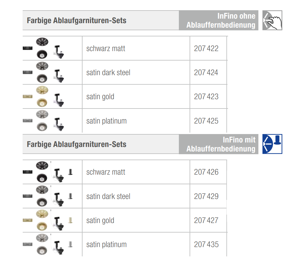
Task: Click the "schwarz matt" label beside 207 426
Action: [x=106, y=172]
